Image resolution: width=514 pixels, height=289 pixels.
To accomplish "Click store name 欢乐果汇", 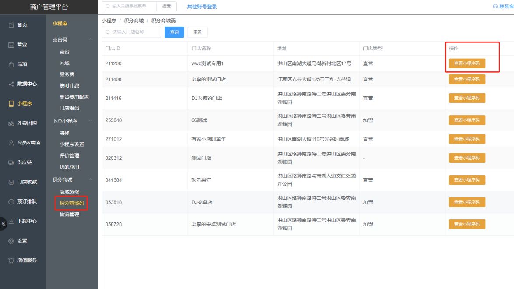I will point(201,180).
